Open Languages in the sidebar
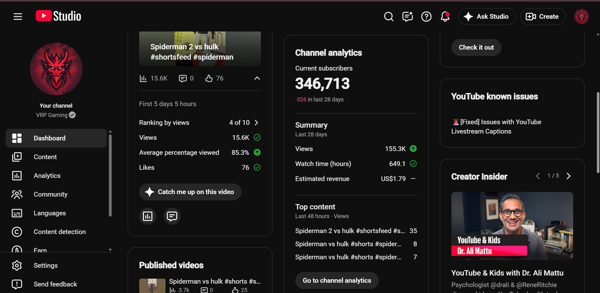Viewport: 600px width, 293px height. pos(56,213)
